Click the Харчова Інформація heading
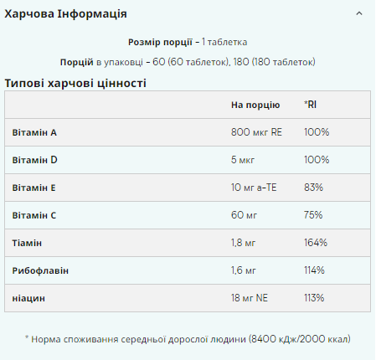Screen dimensions: 376x360 (65, 13)
